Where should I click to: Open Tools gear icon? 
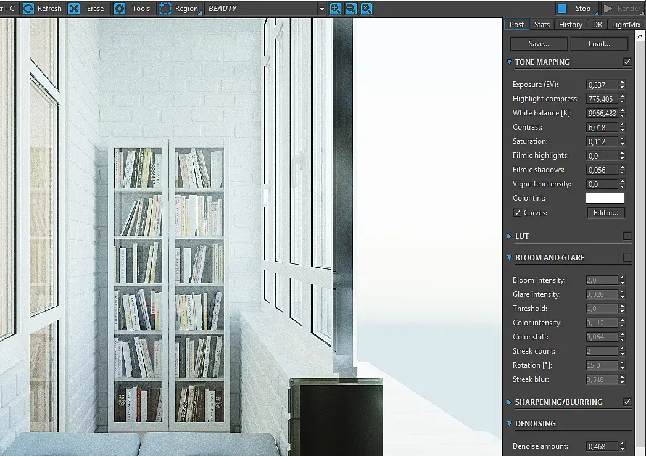[120, 9]
